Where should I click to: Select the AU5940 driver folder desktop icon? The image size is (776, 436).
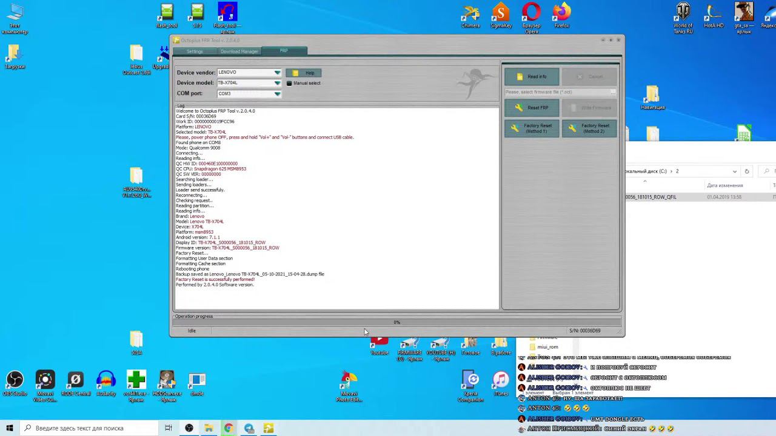point(136,183)
